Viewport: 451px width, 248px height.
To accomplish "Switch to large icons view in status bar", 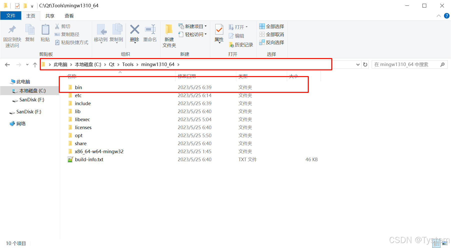I will point(445,243).
